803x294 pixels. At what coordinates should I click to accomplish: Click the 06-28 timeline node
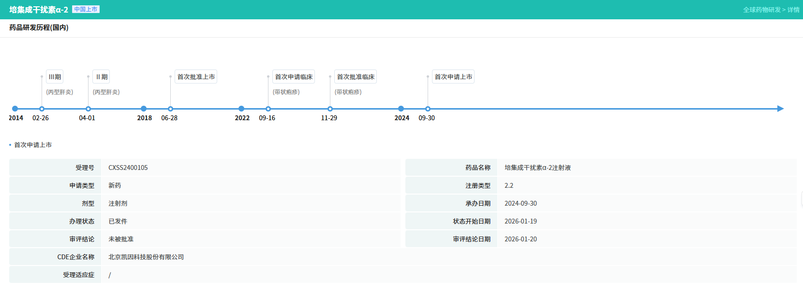coord(170,109)
